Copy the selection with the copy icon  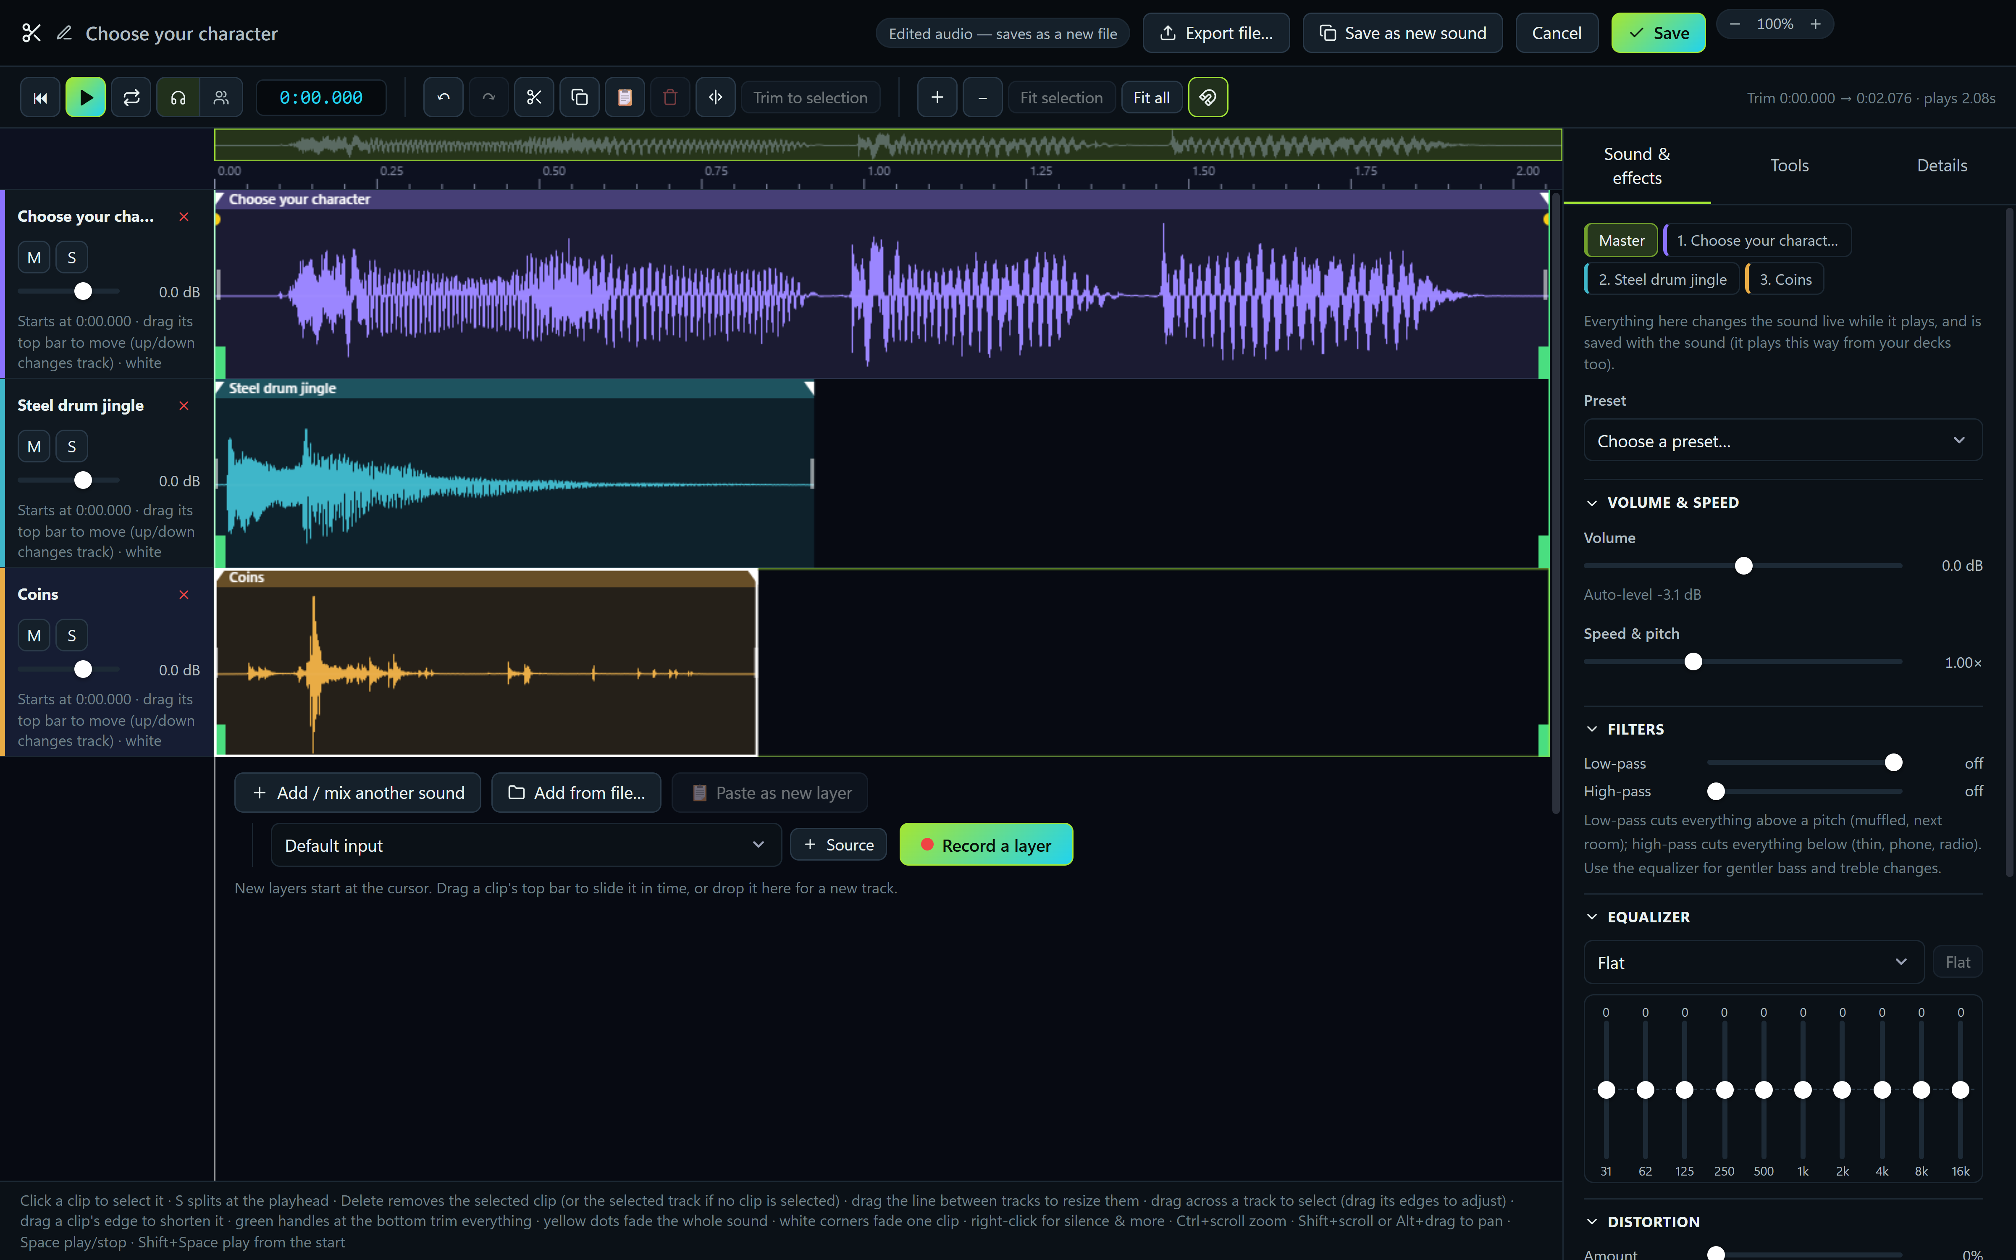pos(580,97)
